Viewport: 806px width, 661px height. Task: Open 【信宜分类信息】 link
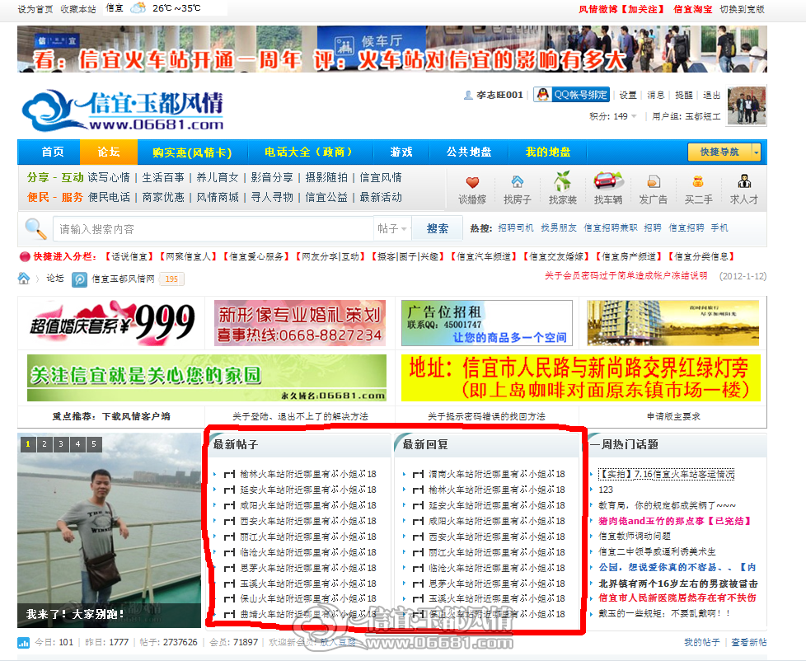click(x=701, y=256)
